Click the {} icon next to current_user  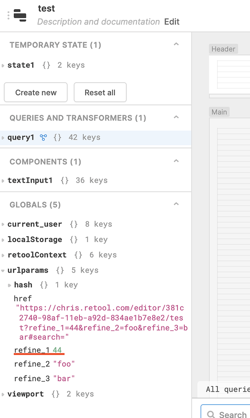(x=74, y=224)
